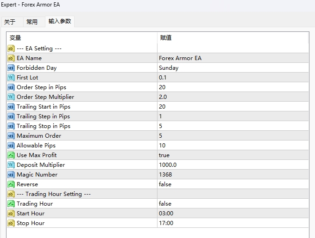Image resolution: width=315 pixels, height=238 pixels.
Task: Click double icon beside Deposit Multiplier
Action: pyautogui.click(x=11, y=165)
